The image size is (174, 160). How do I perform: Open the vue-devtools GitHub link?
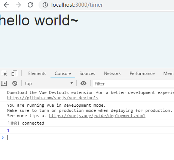click(x=53, y=98)
